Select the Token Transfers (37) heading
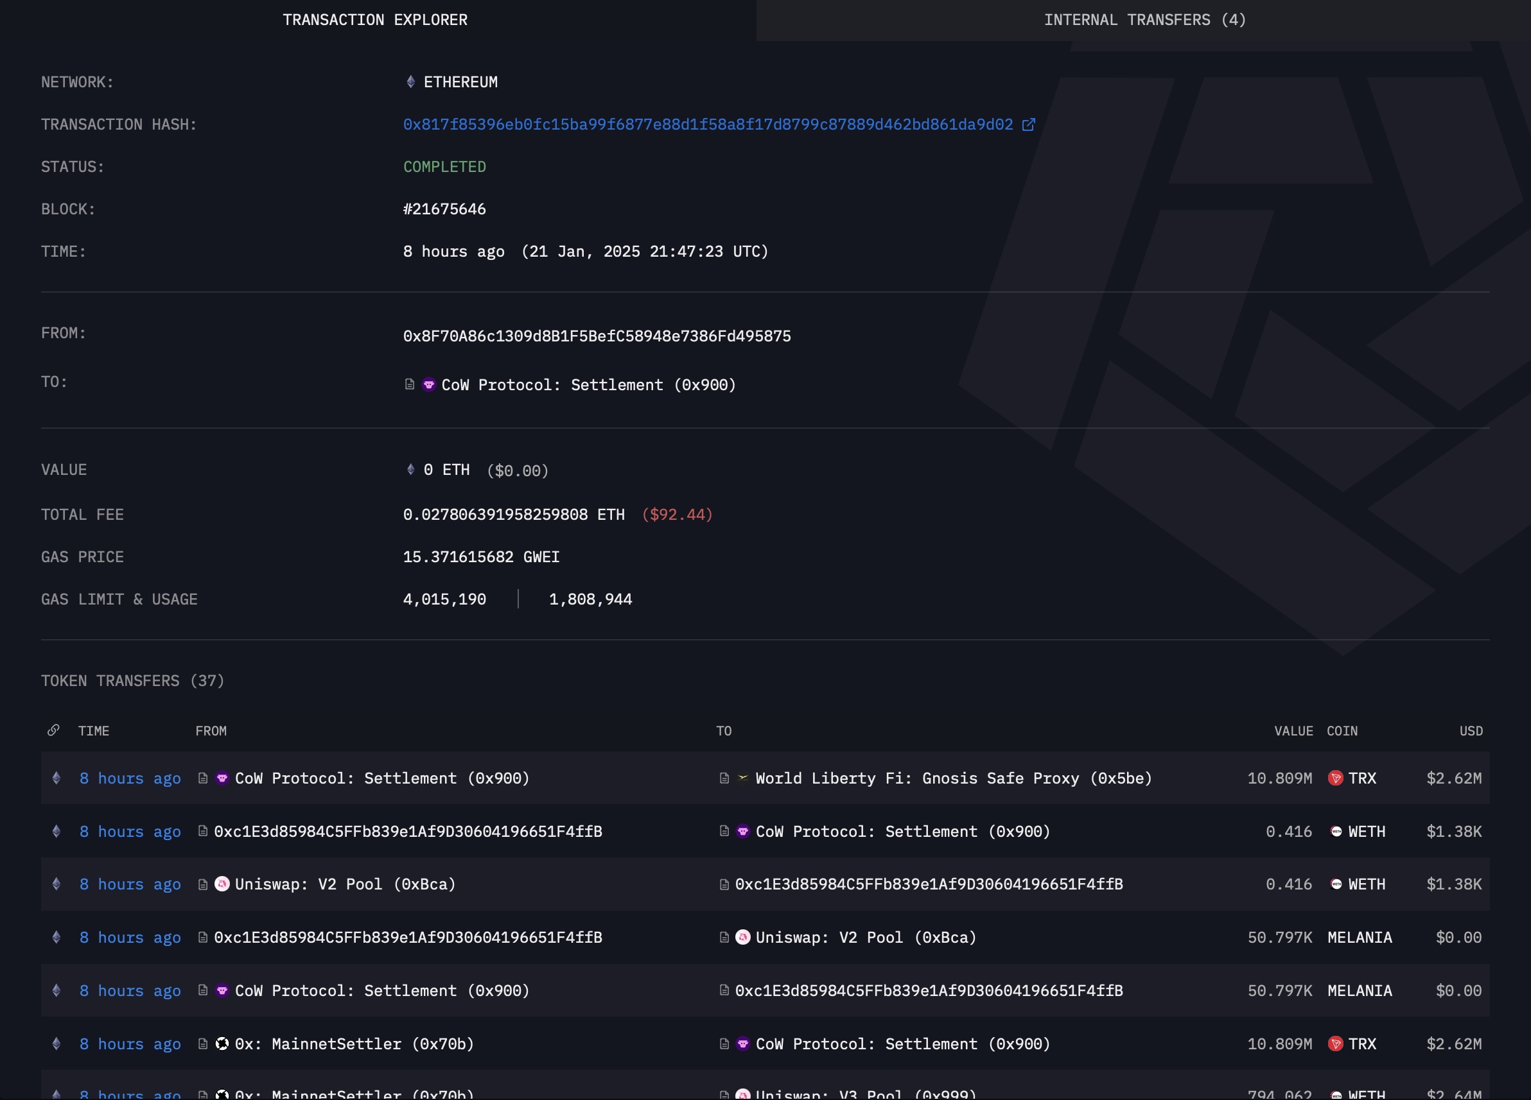The width and height of the screenshot is (1531, 1100). (x=133, y=681)
